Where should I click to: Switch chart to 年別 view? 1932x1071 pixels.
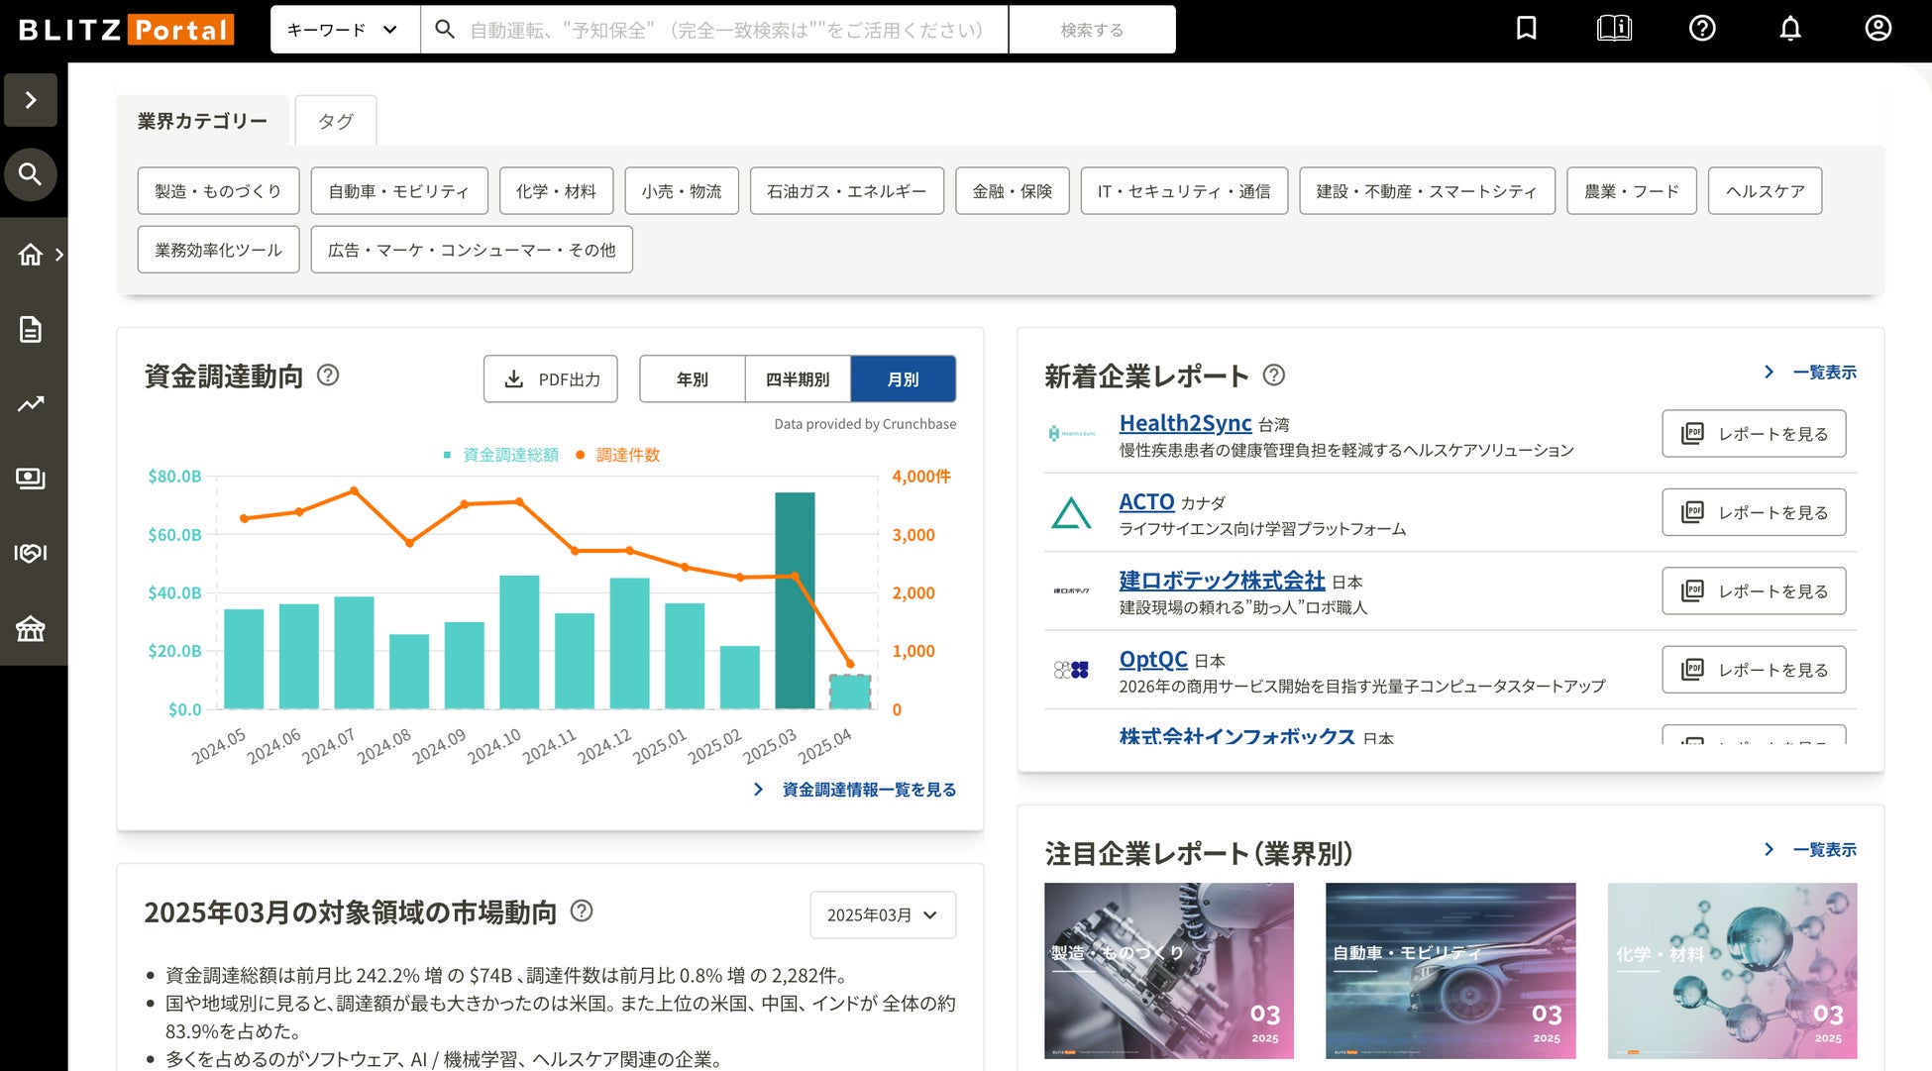pos(692,379)
